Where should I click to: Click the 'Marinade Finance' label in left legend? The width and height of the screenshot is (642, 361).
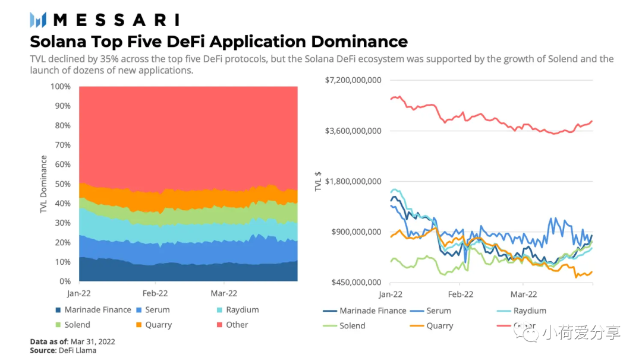coord(98,310)
